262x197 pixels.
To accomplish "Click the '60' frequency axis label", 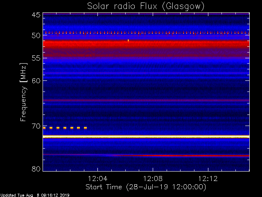I will (36, 81).
